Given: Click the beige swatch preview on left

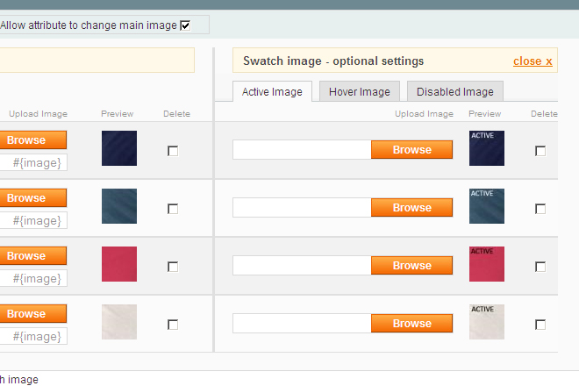Looking at the screenshot, I should click(x=119, y=322).
